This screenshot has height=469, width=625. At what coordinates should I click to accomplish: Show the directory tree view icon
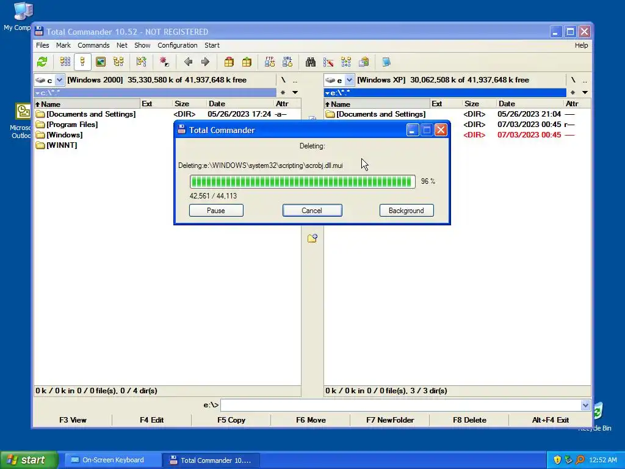[x=118, y=62]
